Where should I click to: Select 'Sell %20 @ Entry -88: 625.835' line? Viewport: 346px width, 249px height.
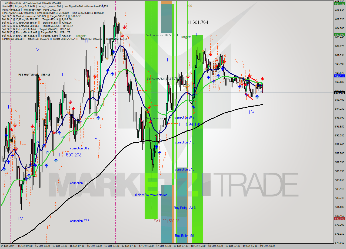point(37,35)
